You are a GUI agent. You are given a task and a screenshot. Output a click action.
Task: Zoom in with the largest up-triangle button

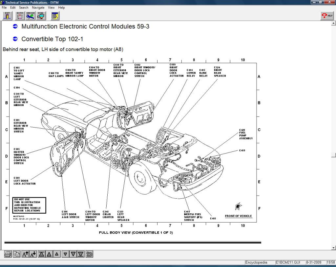click(x=41, y=254)
